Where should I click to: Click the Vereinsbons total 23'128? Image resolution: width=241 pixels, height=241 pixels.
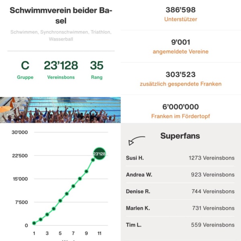coord(61,69)
